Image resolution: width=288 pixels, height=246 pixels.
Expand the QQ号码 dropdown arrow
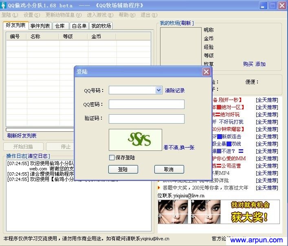158,90
